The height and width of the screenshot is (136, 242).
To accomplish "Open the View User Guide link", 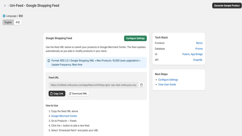I will [x=167, y=85].
